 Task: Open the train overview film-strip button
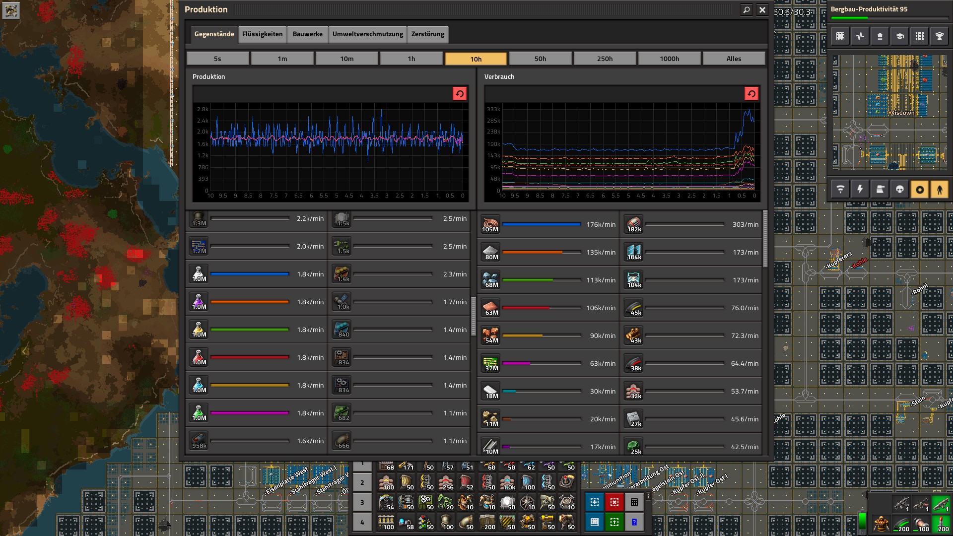(920, 36)
